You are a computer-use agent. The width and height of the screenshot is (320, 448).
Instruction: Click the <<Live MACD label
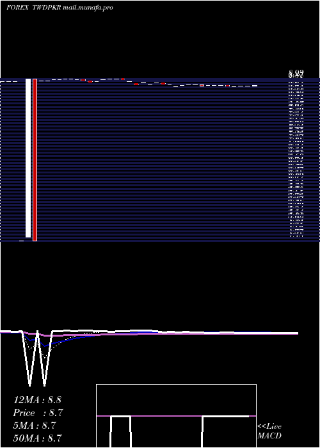tap(269, 431)
